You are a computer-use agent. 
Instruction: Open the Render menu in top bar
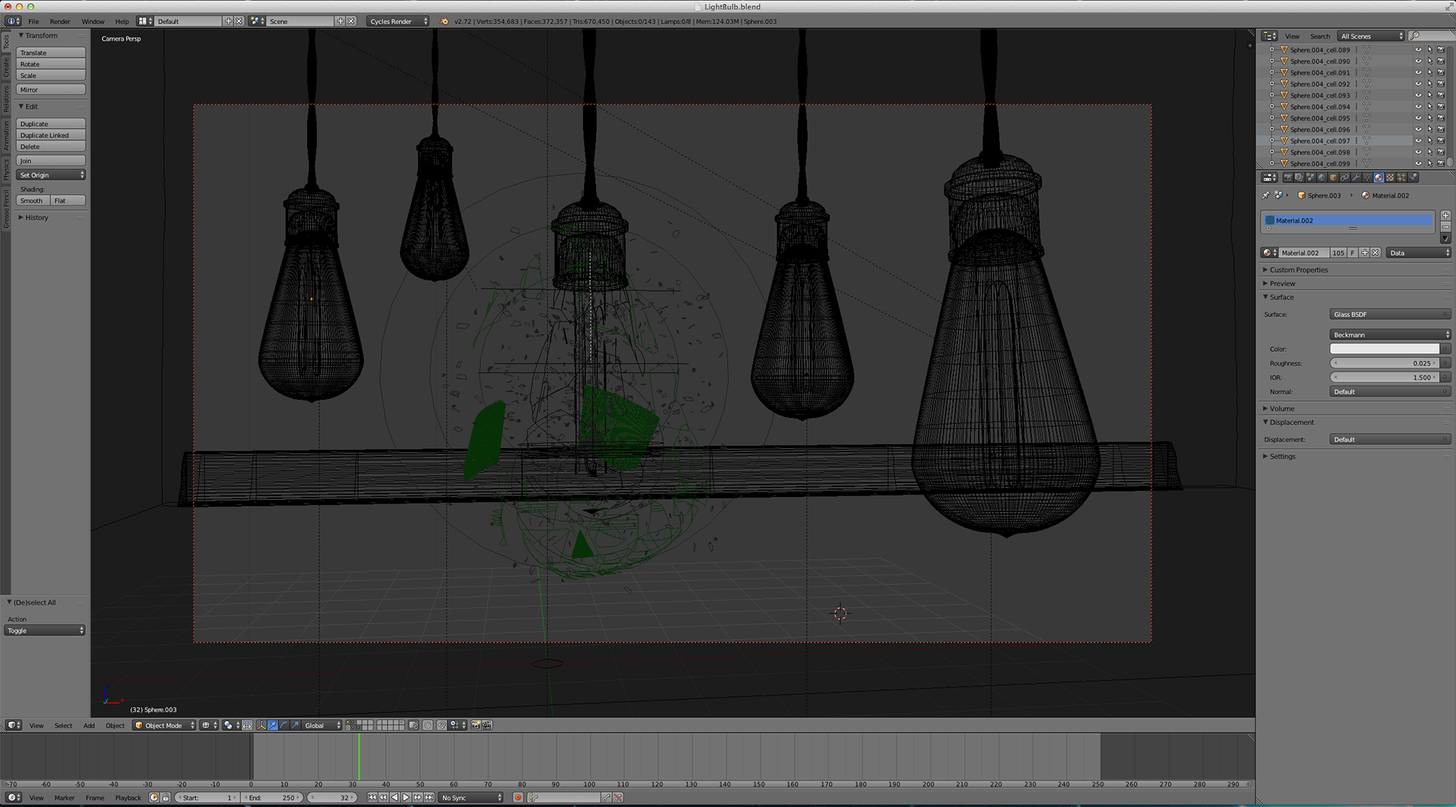click(x=60, y=21)
